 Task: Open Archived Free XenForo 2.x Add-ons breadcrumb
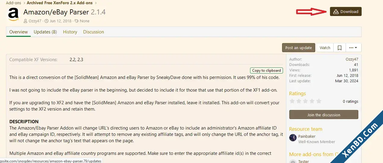pyautogui.click(x=60, y=3)
